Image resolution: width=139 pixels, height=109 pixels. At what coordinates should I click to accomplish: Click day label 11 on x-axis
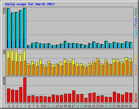tap(49, 106)
